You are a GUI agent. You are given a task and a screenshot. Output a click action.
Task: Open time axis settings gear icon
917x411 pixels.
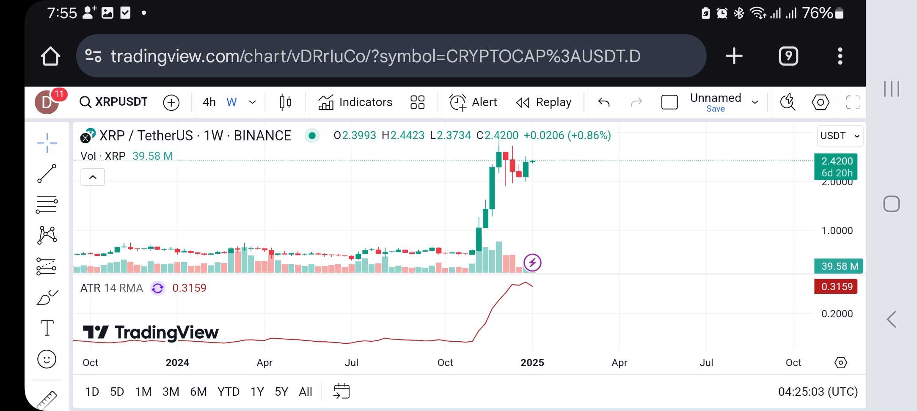pyautogui.click(x=840, y=363)
